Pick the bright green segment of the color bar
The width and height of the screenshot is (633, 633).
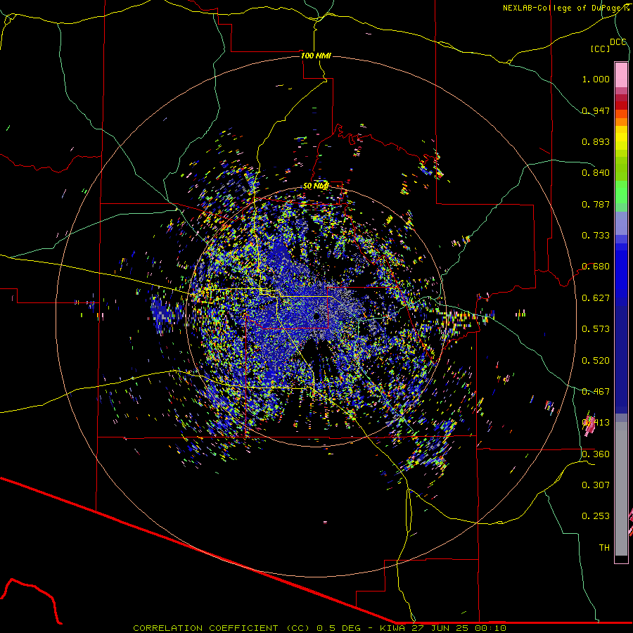tap(621, 192)
